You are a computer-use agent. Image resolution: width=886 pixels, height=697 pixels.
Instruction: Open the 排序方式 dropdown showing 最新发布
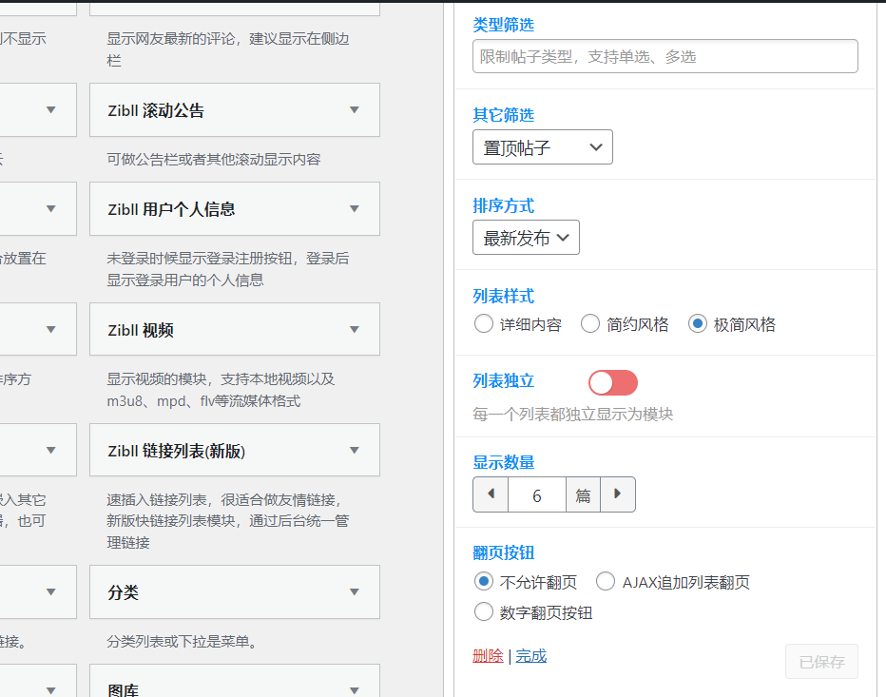[526, 238]
